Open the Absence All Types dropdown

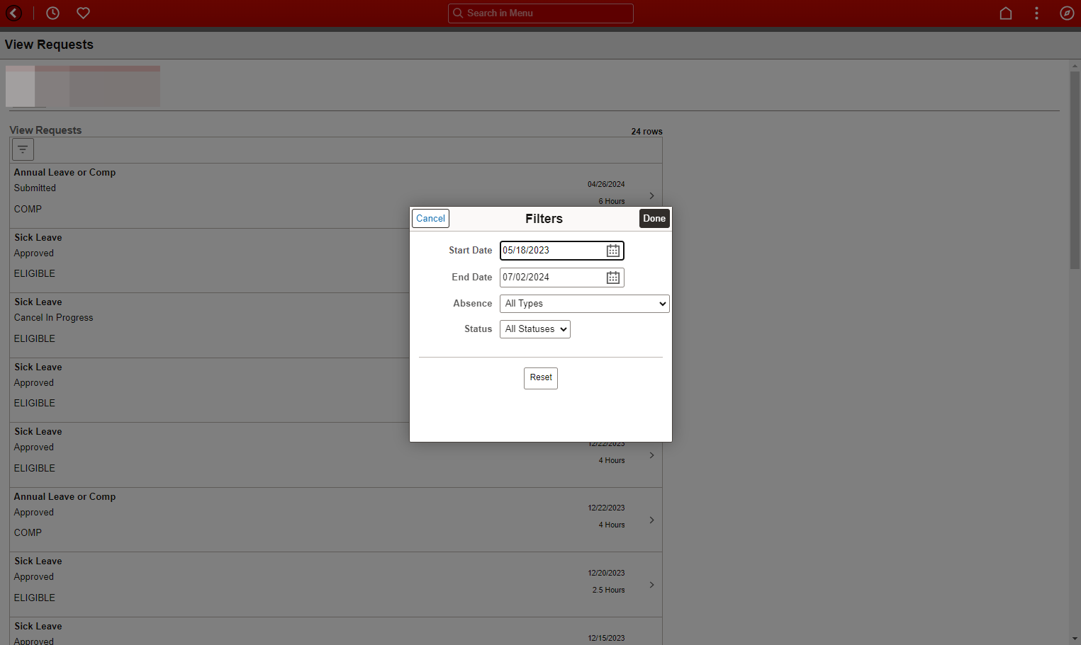pos(585,304)
